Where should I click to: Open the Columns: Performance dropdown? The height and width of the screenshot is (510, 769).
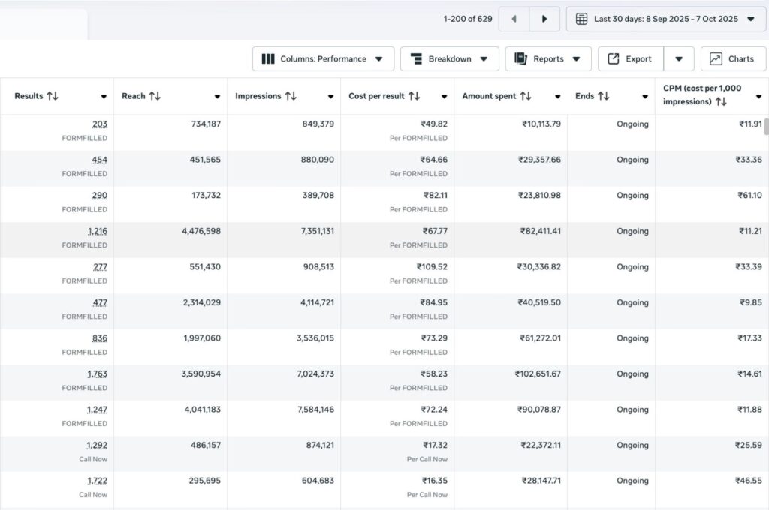tap(323, 59)
